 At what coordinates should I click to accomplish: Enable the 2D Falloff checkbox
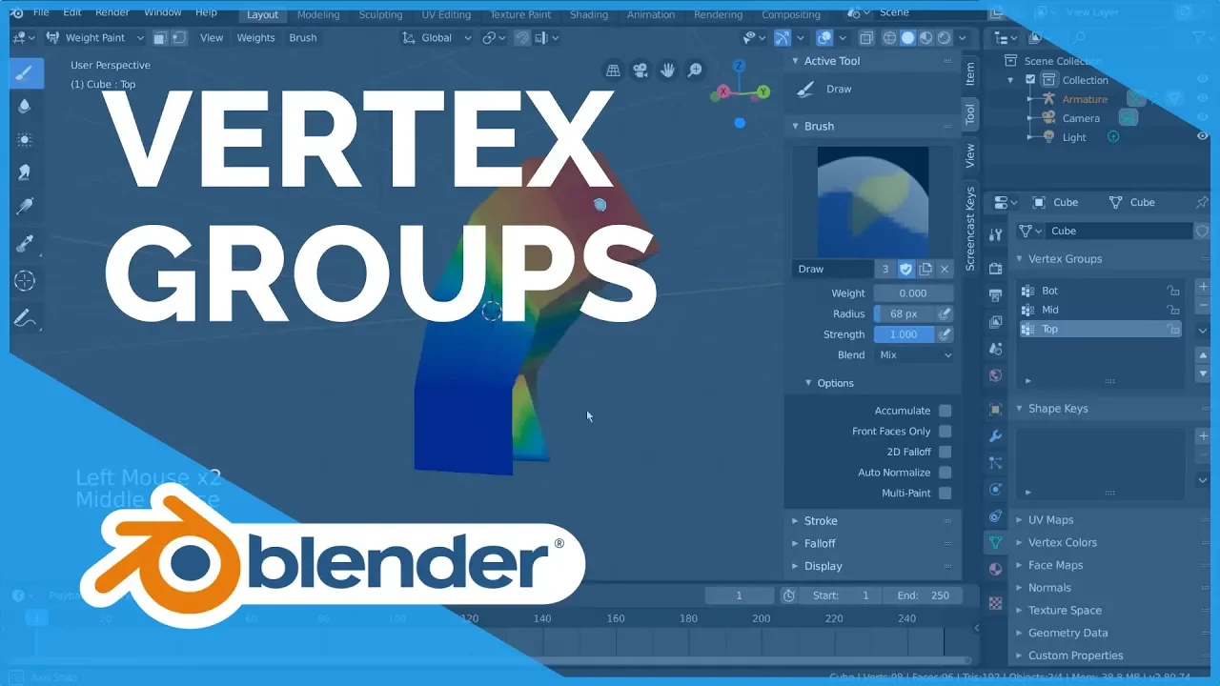pos(945,452)
